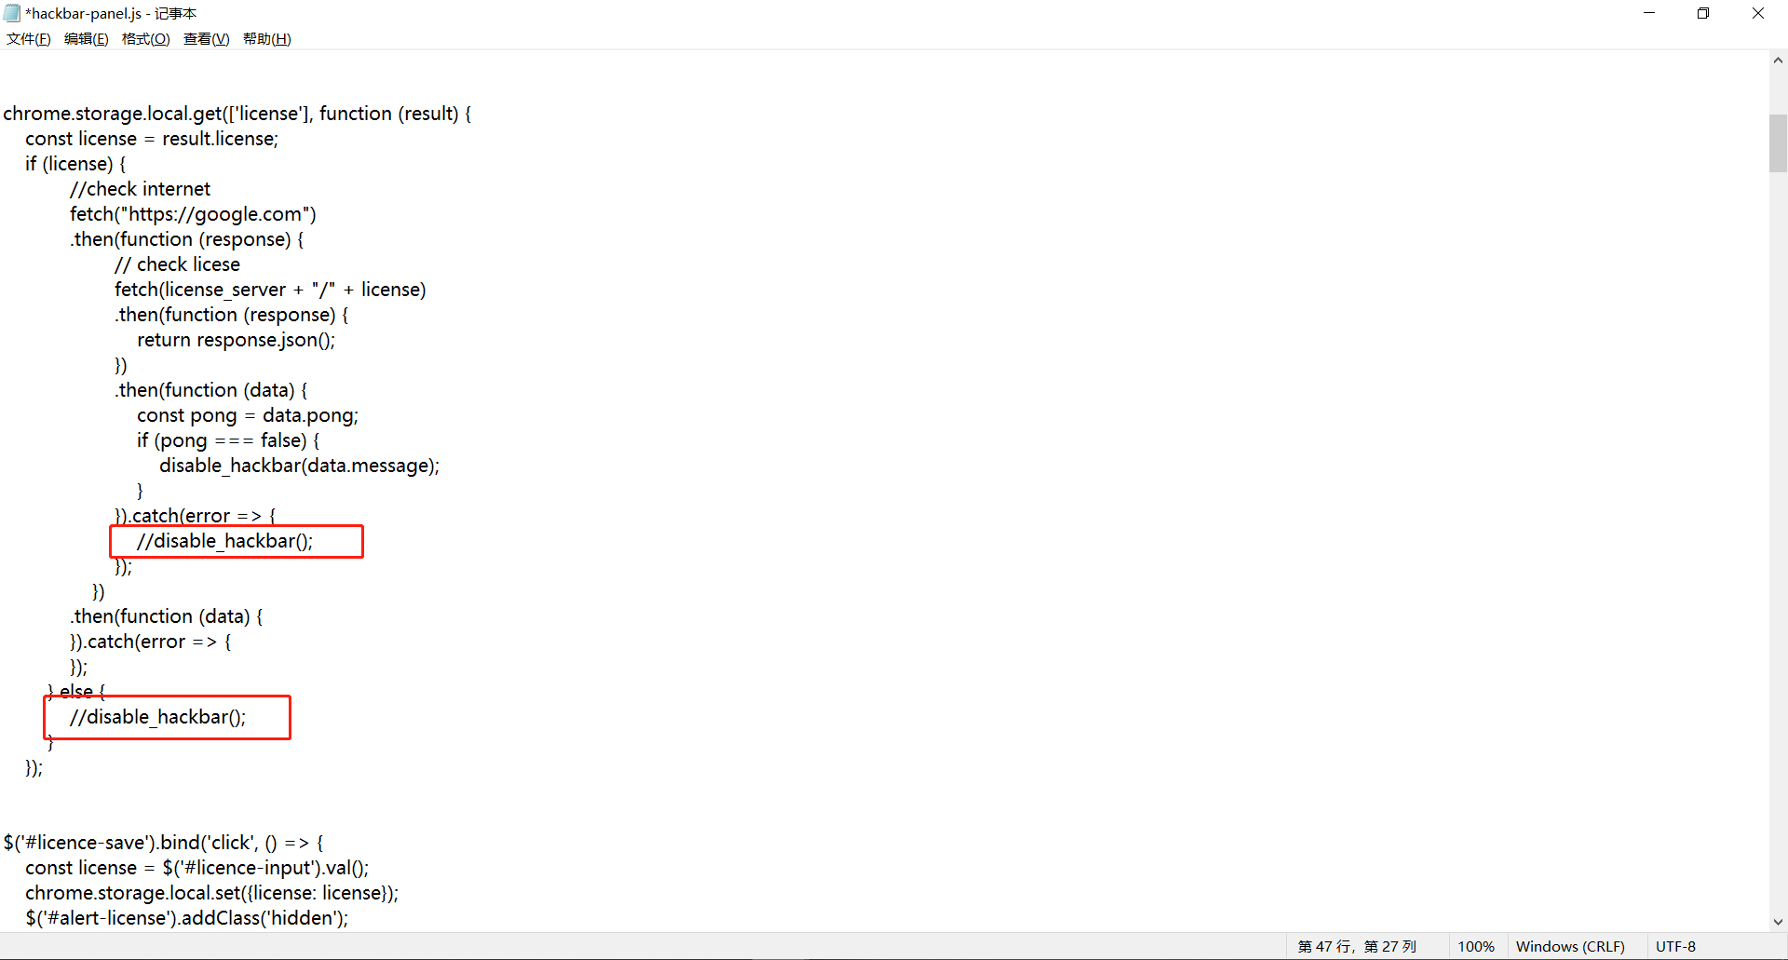Click the $('#alert-license').addClass('hidden'); line

[187, 918]
